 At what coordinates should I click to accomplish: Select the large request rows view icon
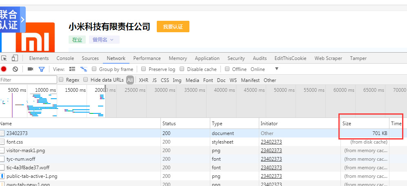point(72,69)
